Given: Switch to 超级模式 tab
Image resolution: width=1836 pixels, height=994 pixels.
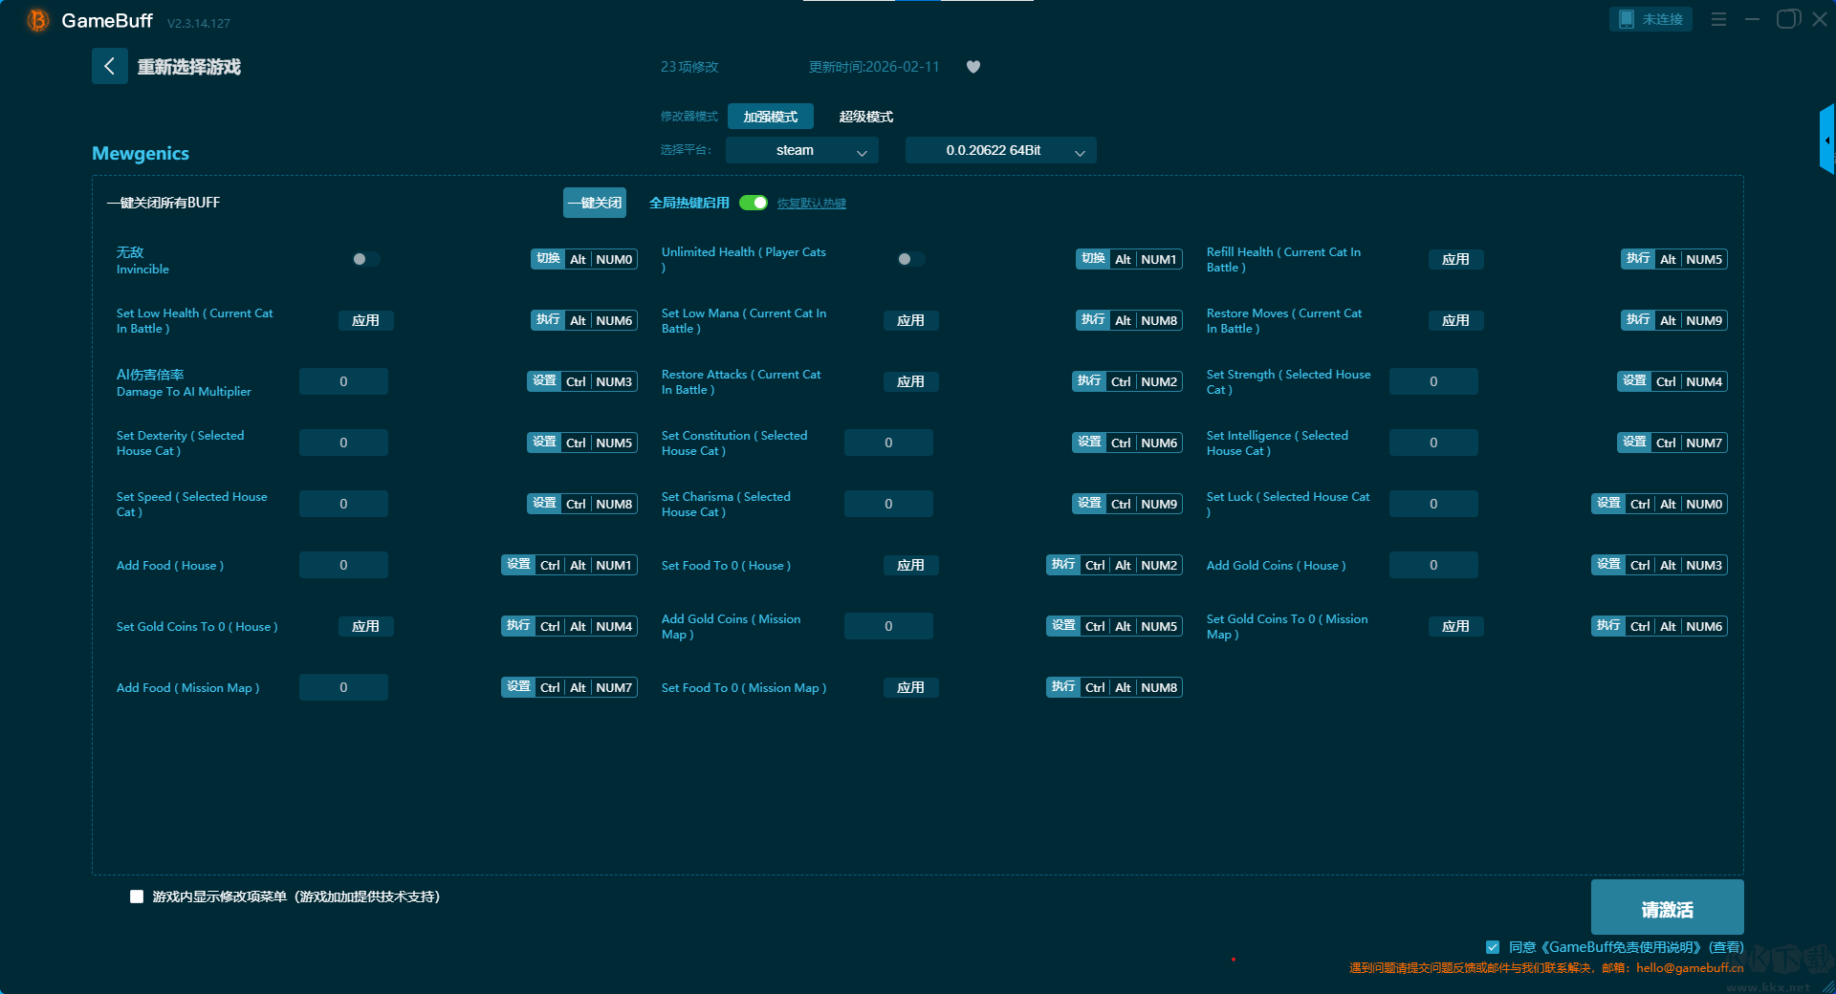Looking at the screenshot, I should tap(865, 117).
